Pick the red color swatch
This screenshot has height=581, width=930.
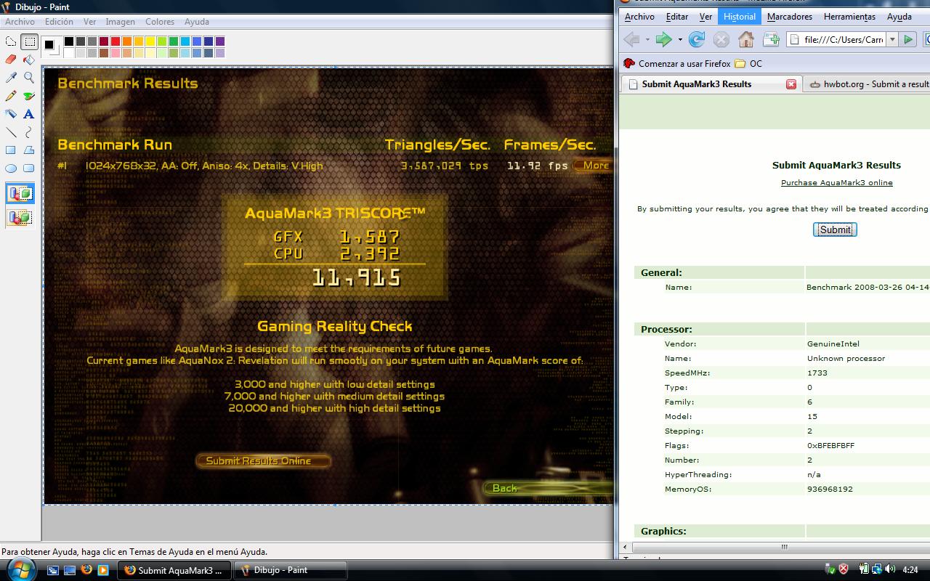coord(116,41)
